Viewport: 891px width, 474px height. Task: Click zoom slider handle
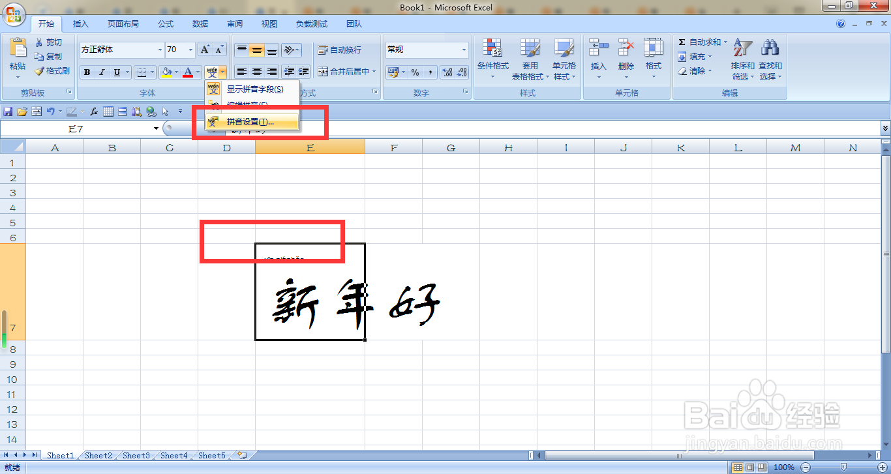pyautogui.click(x=843, y=467)
